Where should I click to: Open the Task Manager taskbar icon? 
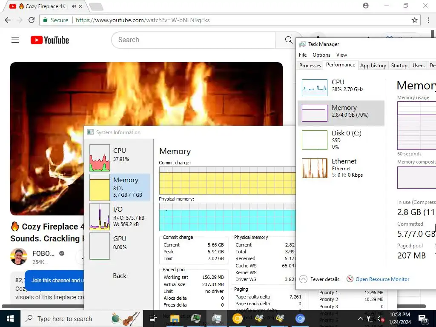(216, 318)
